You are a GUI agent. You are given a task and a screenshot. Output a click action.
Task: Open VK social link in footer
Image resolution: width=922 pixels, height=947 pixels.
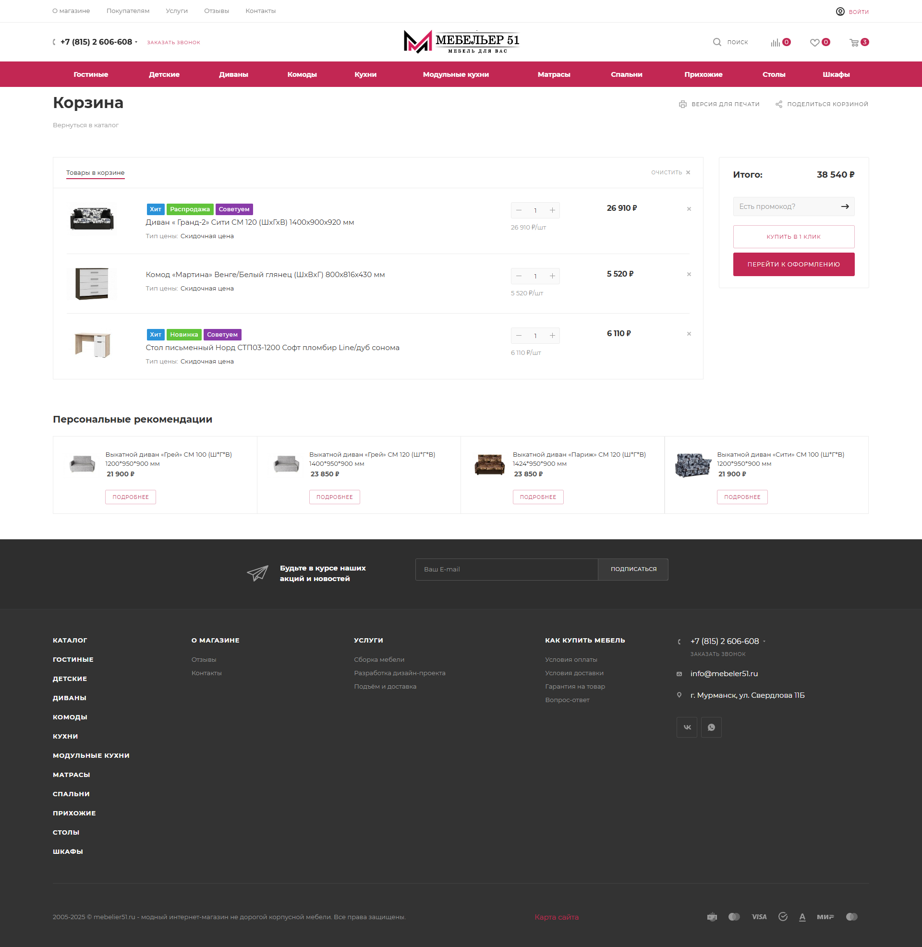[x=687, y=727]
